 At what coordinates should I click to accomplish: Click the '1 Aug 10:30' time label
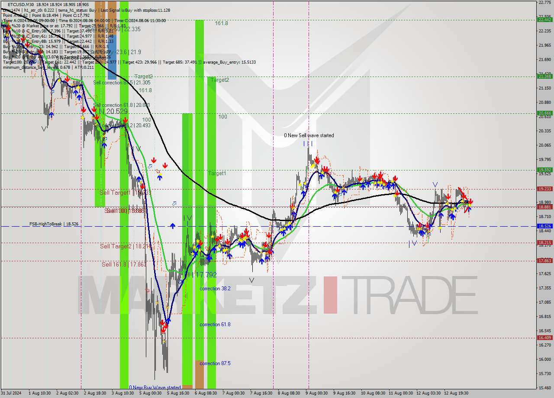(39, 393)
